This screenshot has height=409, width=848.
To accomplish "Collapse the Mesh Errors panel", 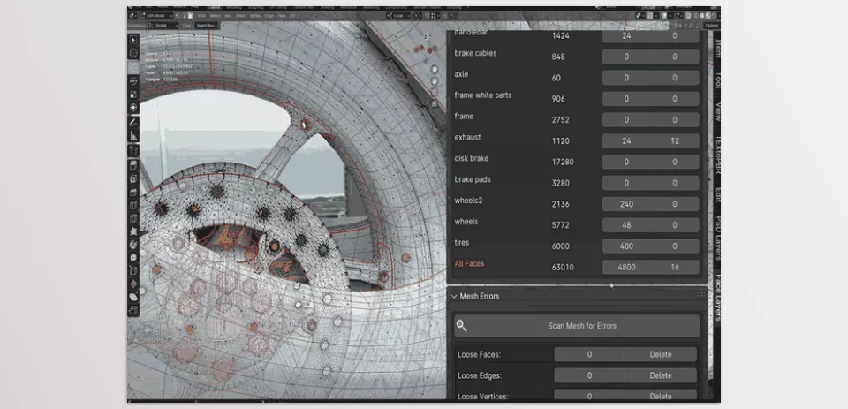I will [454, 296].
